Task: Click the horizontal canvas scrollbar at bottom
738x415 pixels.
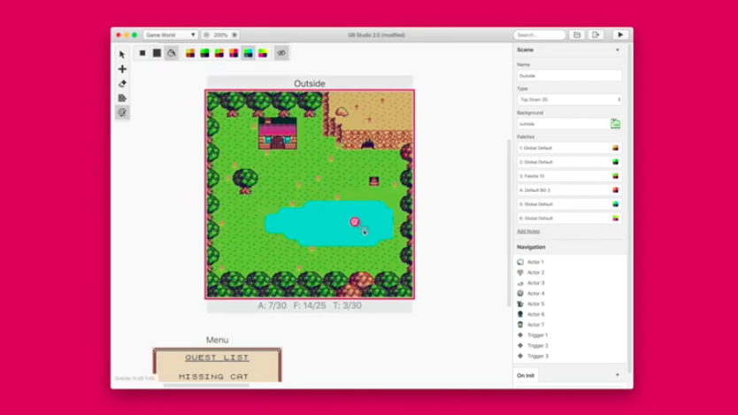Action: (206, 386)
